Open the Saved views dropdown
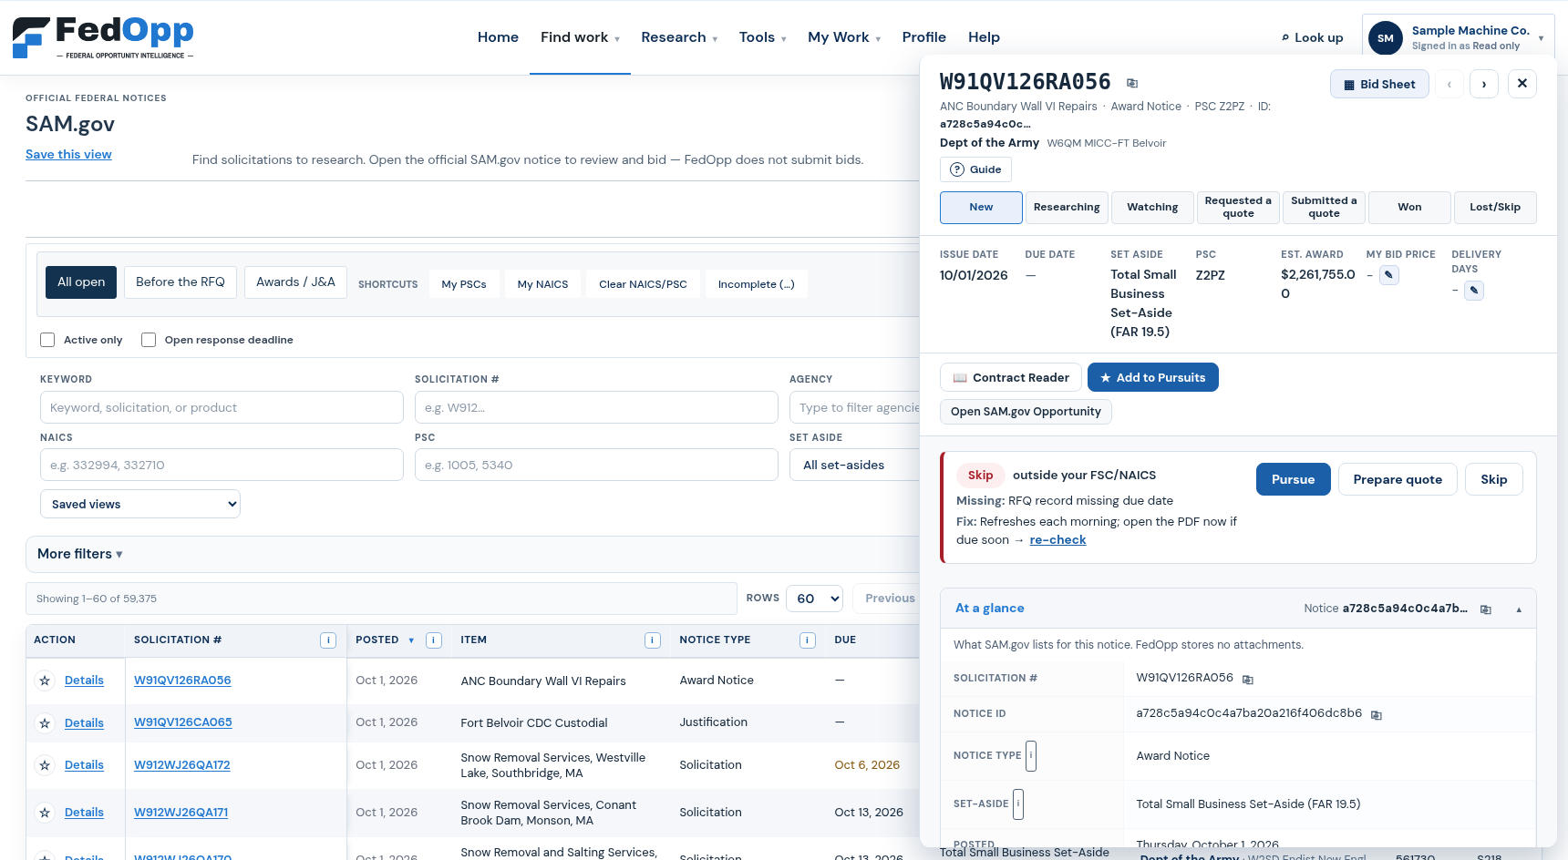 click(140, 504)
